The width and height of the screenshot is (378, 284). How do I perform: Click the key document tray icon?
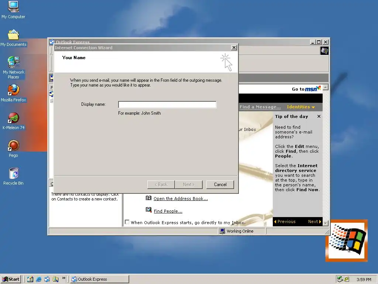pos(346,279)
